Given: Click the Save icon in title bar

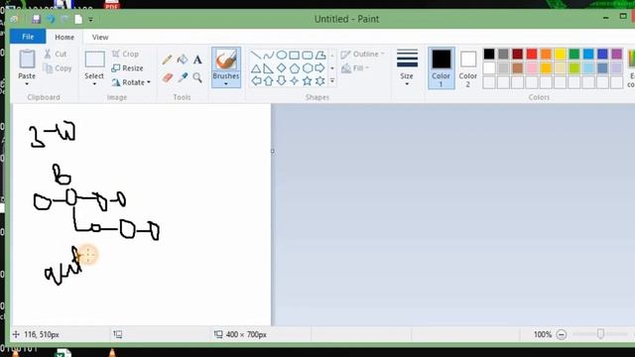Looking at the screenshot, I should [x=36, y=19].
